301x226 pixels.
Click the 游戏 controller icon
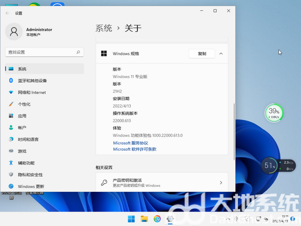[11, 151]
